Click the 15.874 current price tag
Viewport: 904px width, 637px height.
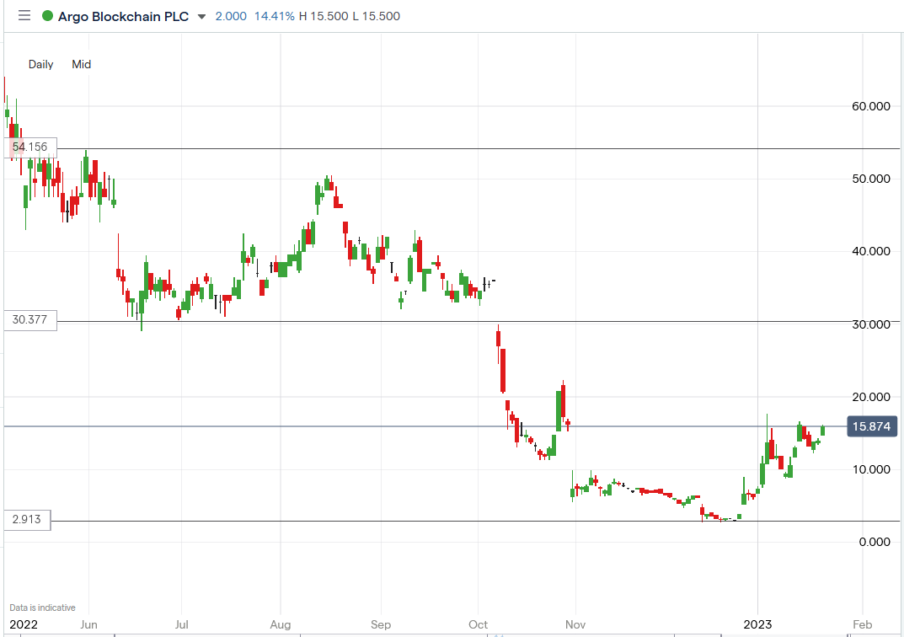(x=872, y=426)
